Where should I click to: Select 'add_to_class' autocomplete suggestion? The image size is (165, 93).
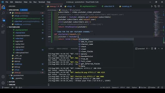[x=106, y=42]
